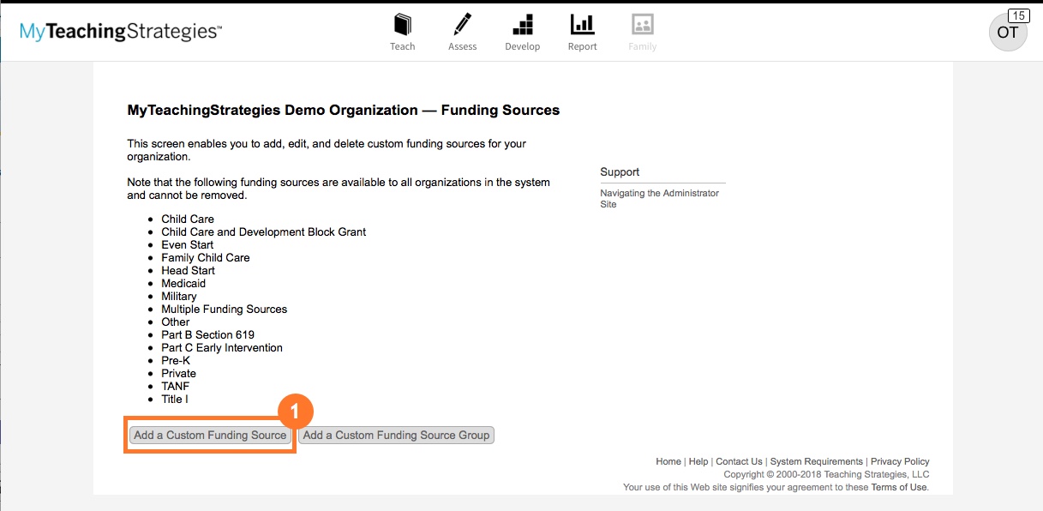Select the Assess pencil icon

(x=462, y=30)
